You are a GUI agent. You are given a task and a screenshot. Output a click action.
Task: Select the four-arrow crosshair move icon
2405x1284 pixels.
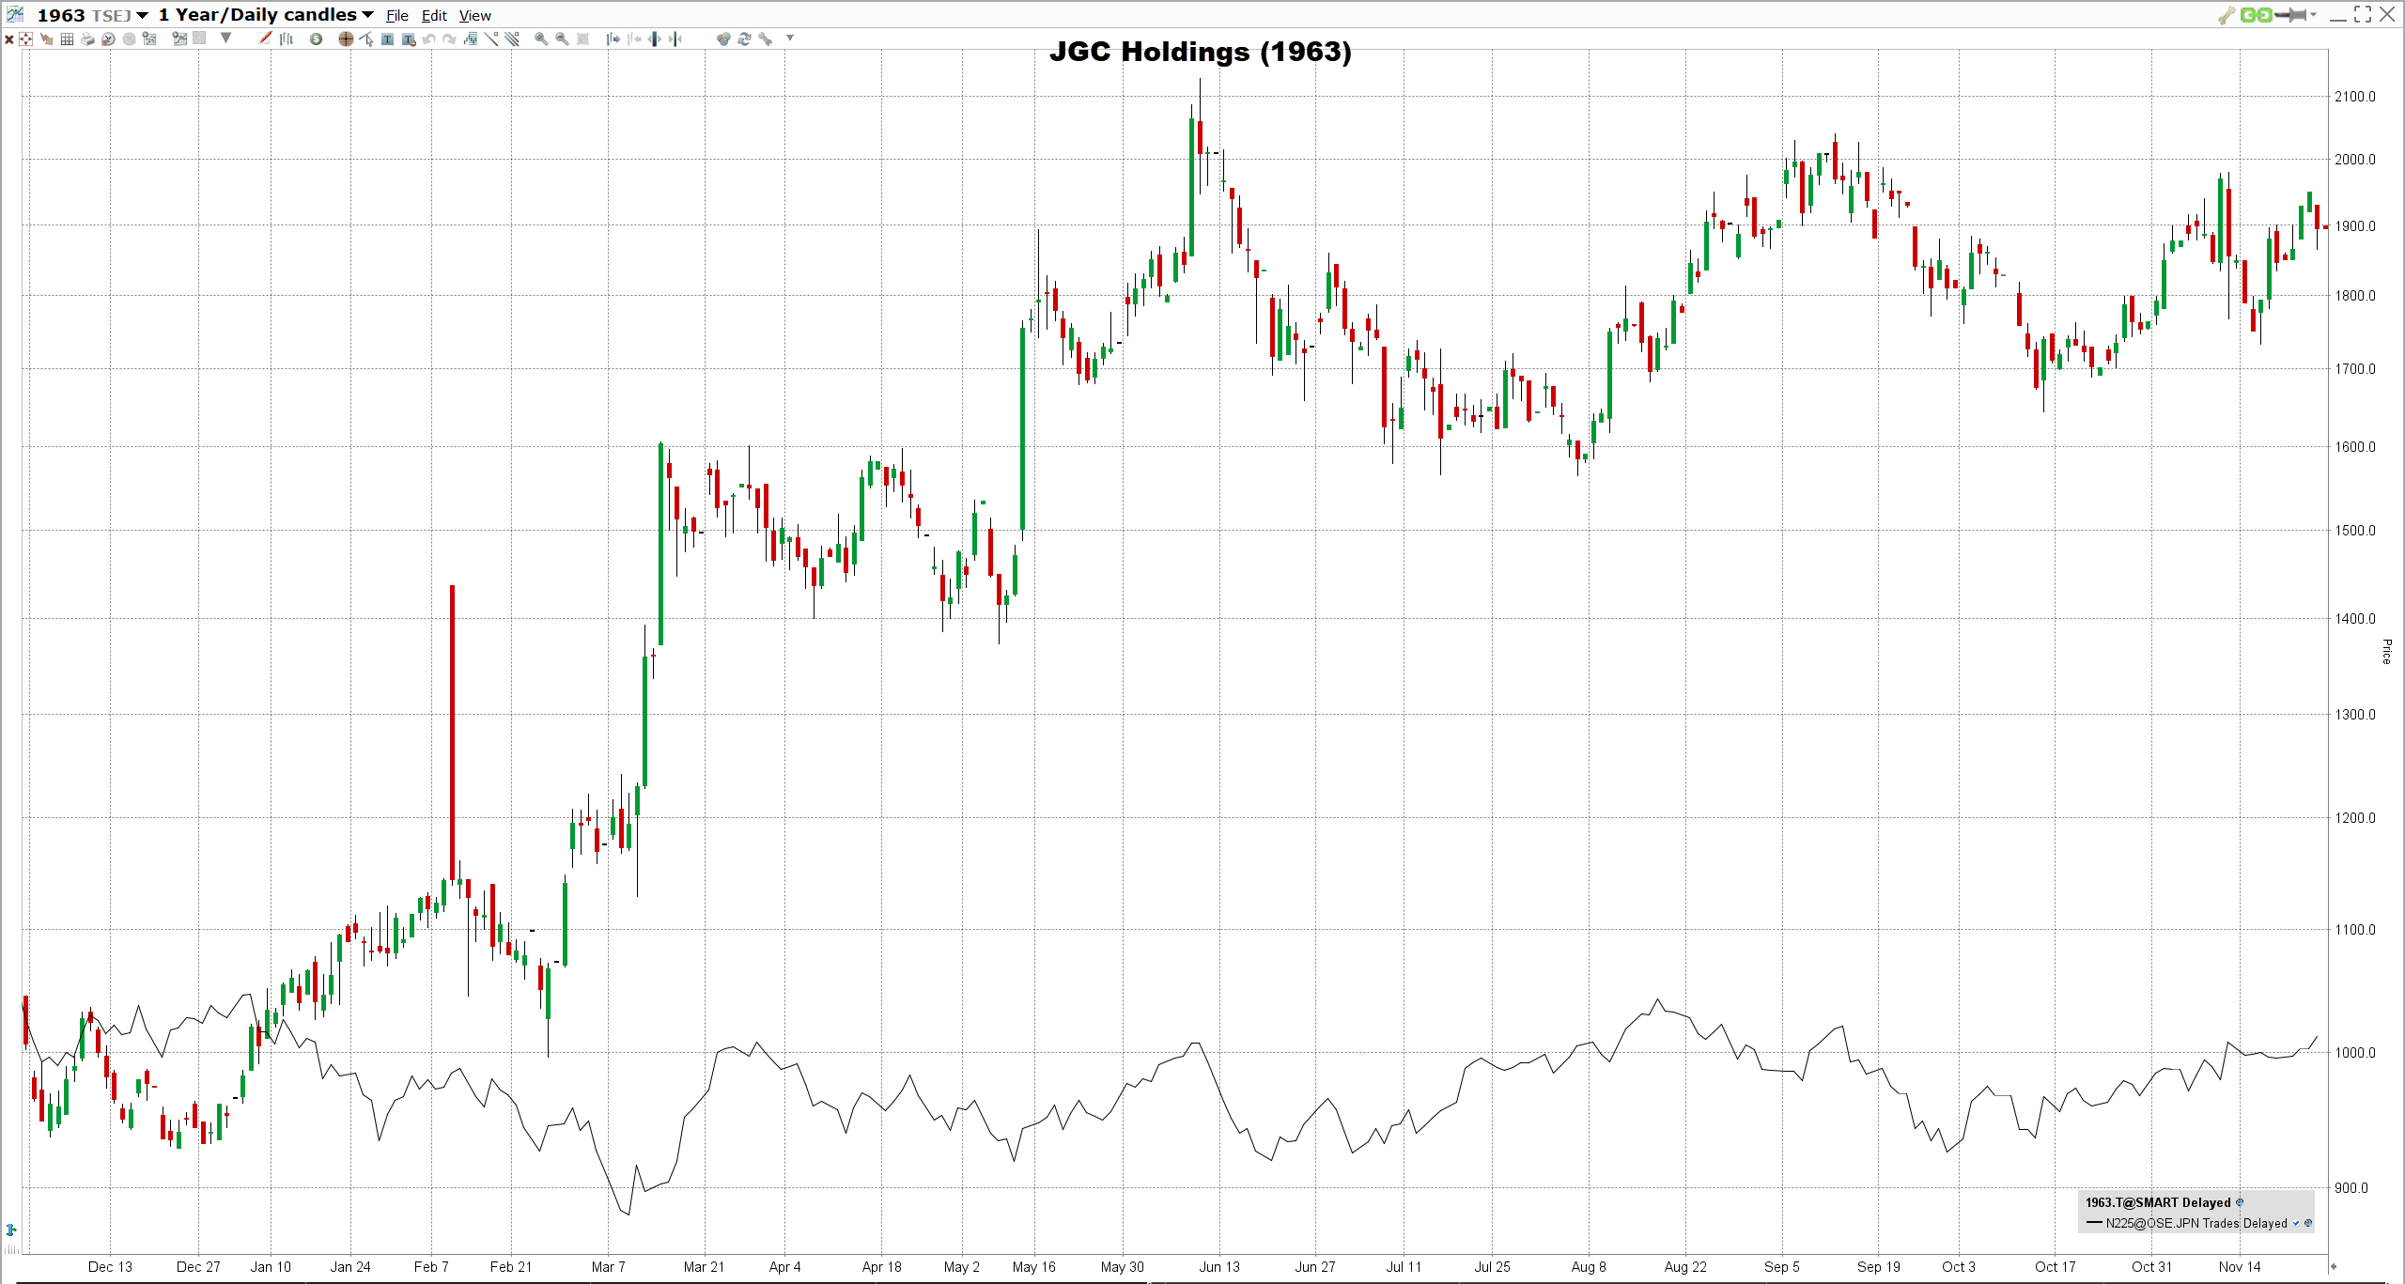click(x=25, y=39)
